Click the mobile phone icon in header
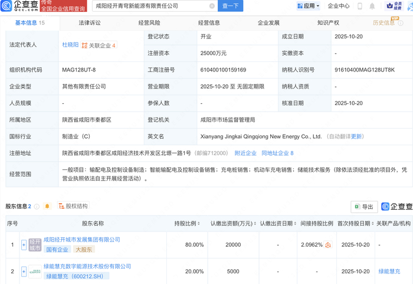The height and width of the screenshot is (284, 413). 360,6
